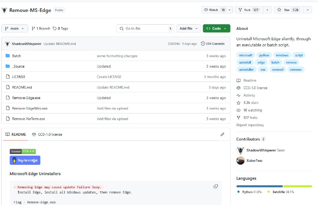Viewport: 318px width, 205px height.
Task: Open the 234 Commits history
Action: [x=213, y=43]
